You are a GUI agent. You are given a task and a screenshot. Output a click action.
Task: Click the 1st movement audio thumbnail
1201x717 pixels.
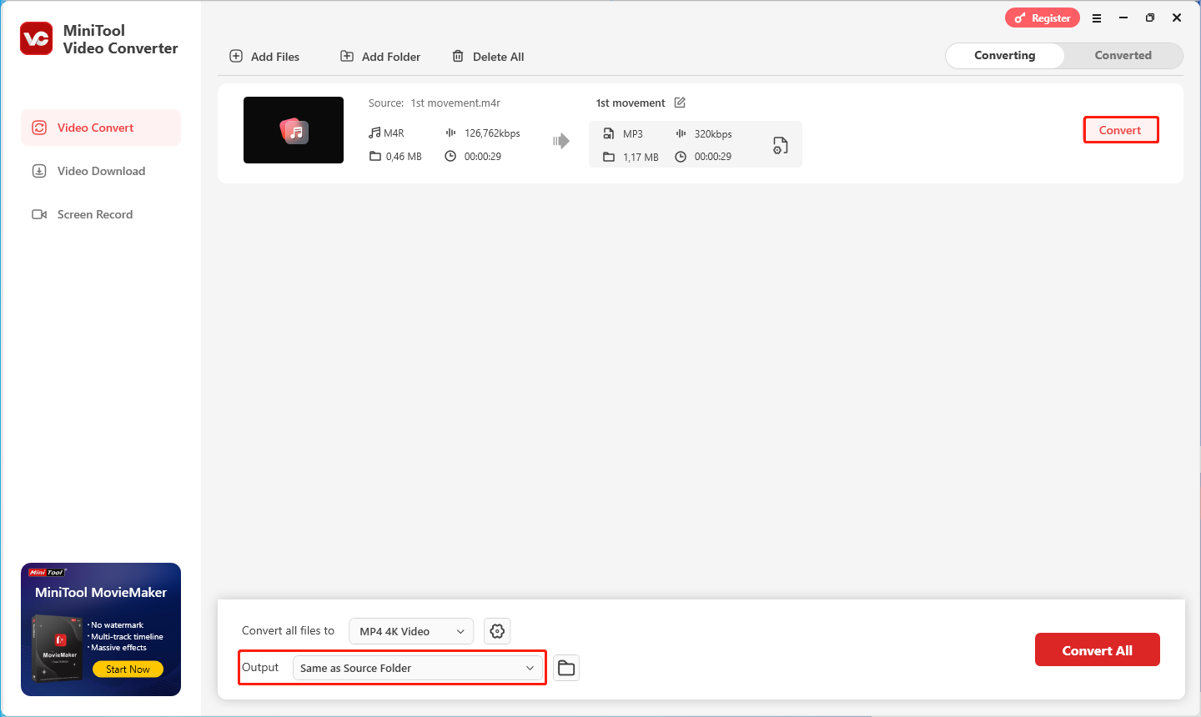point(294,130)
